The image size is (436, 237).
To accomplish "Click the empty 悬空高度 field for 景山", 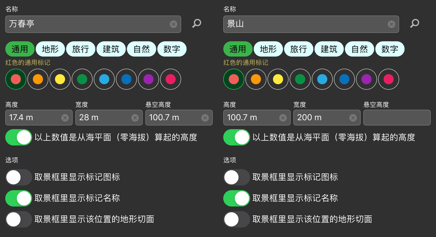I will pyautogui.click(x=397, y=118).
